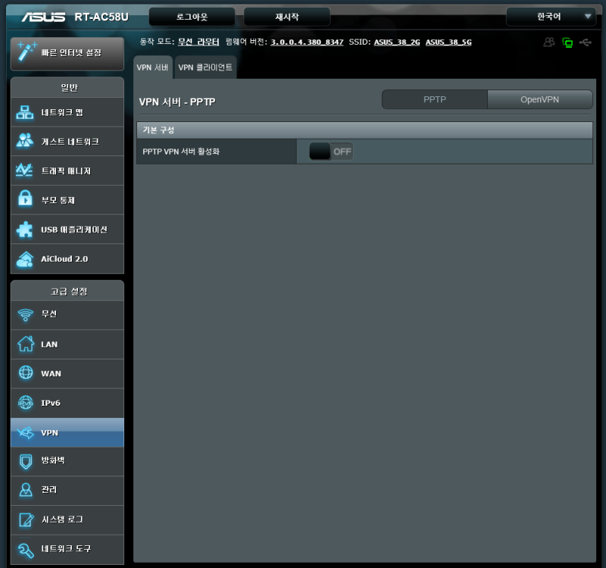Click the IPv6 globe icon
Viewport: 606px width, 568px height.
pyautogui.click(x=26, y=403)
